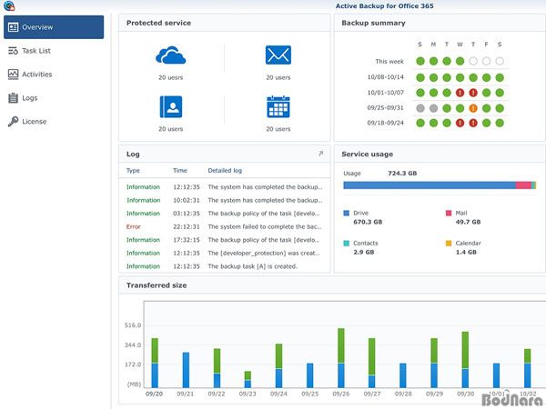Open the Task List section
The height and width of the screenshot is (409, 546).
pyautogui.click(x=36, y=51)
